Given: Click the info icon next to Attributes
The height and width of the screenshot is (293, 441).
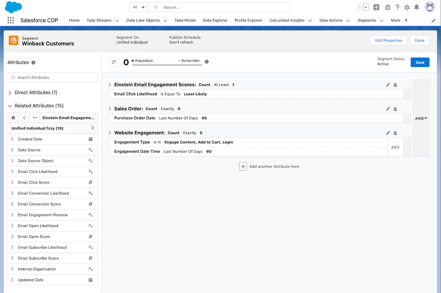Looking at the screenshot, I should [34, 63].
